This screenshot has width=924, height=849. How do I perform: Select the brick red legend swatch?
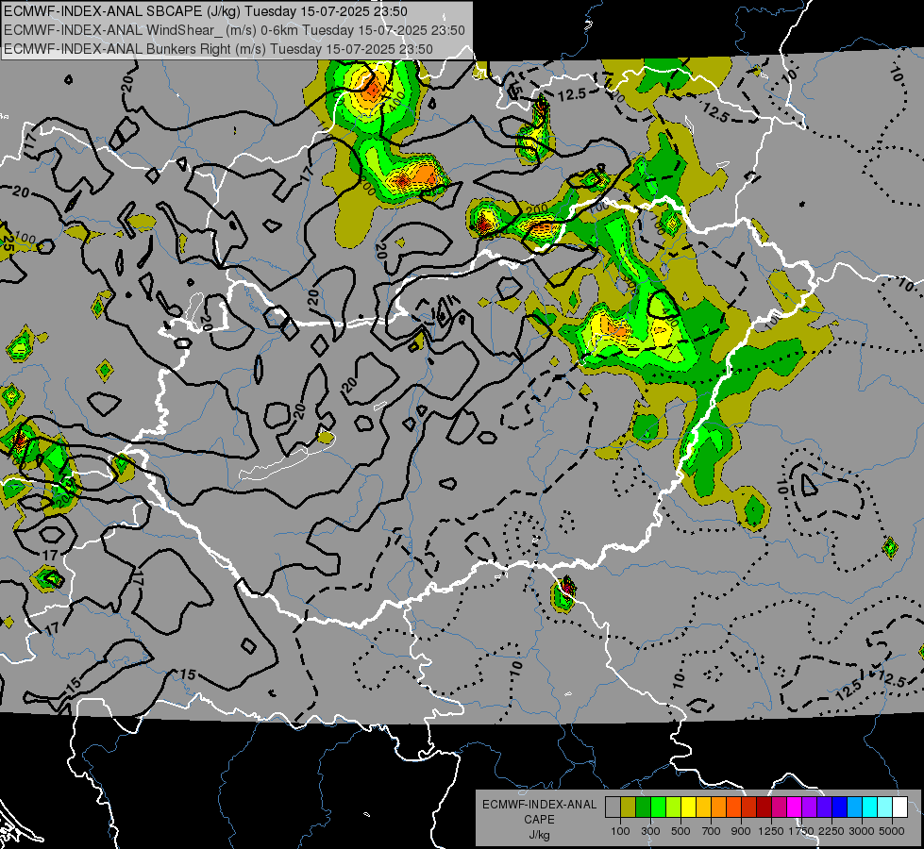(749, 807)
